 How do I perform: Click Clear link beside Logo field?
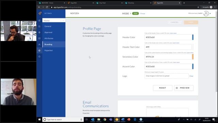[191, 76]
